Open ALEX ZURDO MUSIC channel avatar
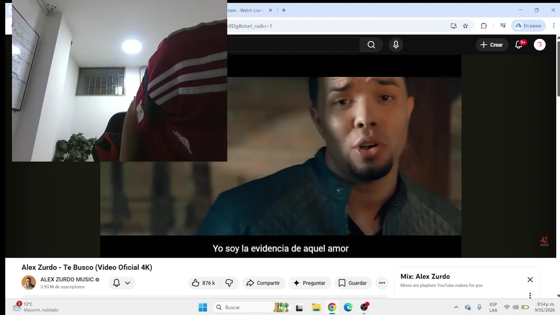Image resolution: width=560 pixels, height=315 pixels. pos(29,283)
